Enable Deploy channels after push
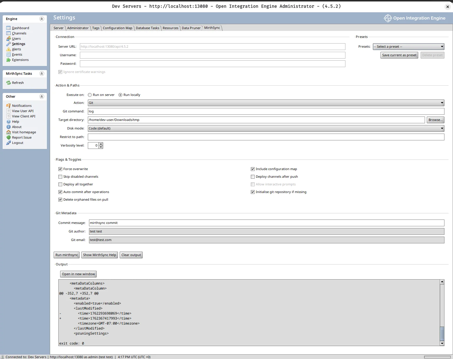This screenshot has height=359, width=453. click(x=253, y=177)
